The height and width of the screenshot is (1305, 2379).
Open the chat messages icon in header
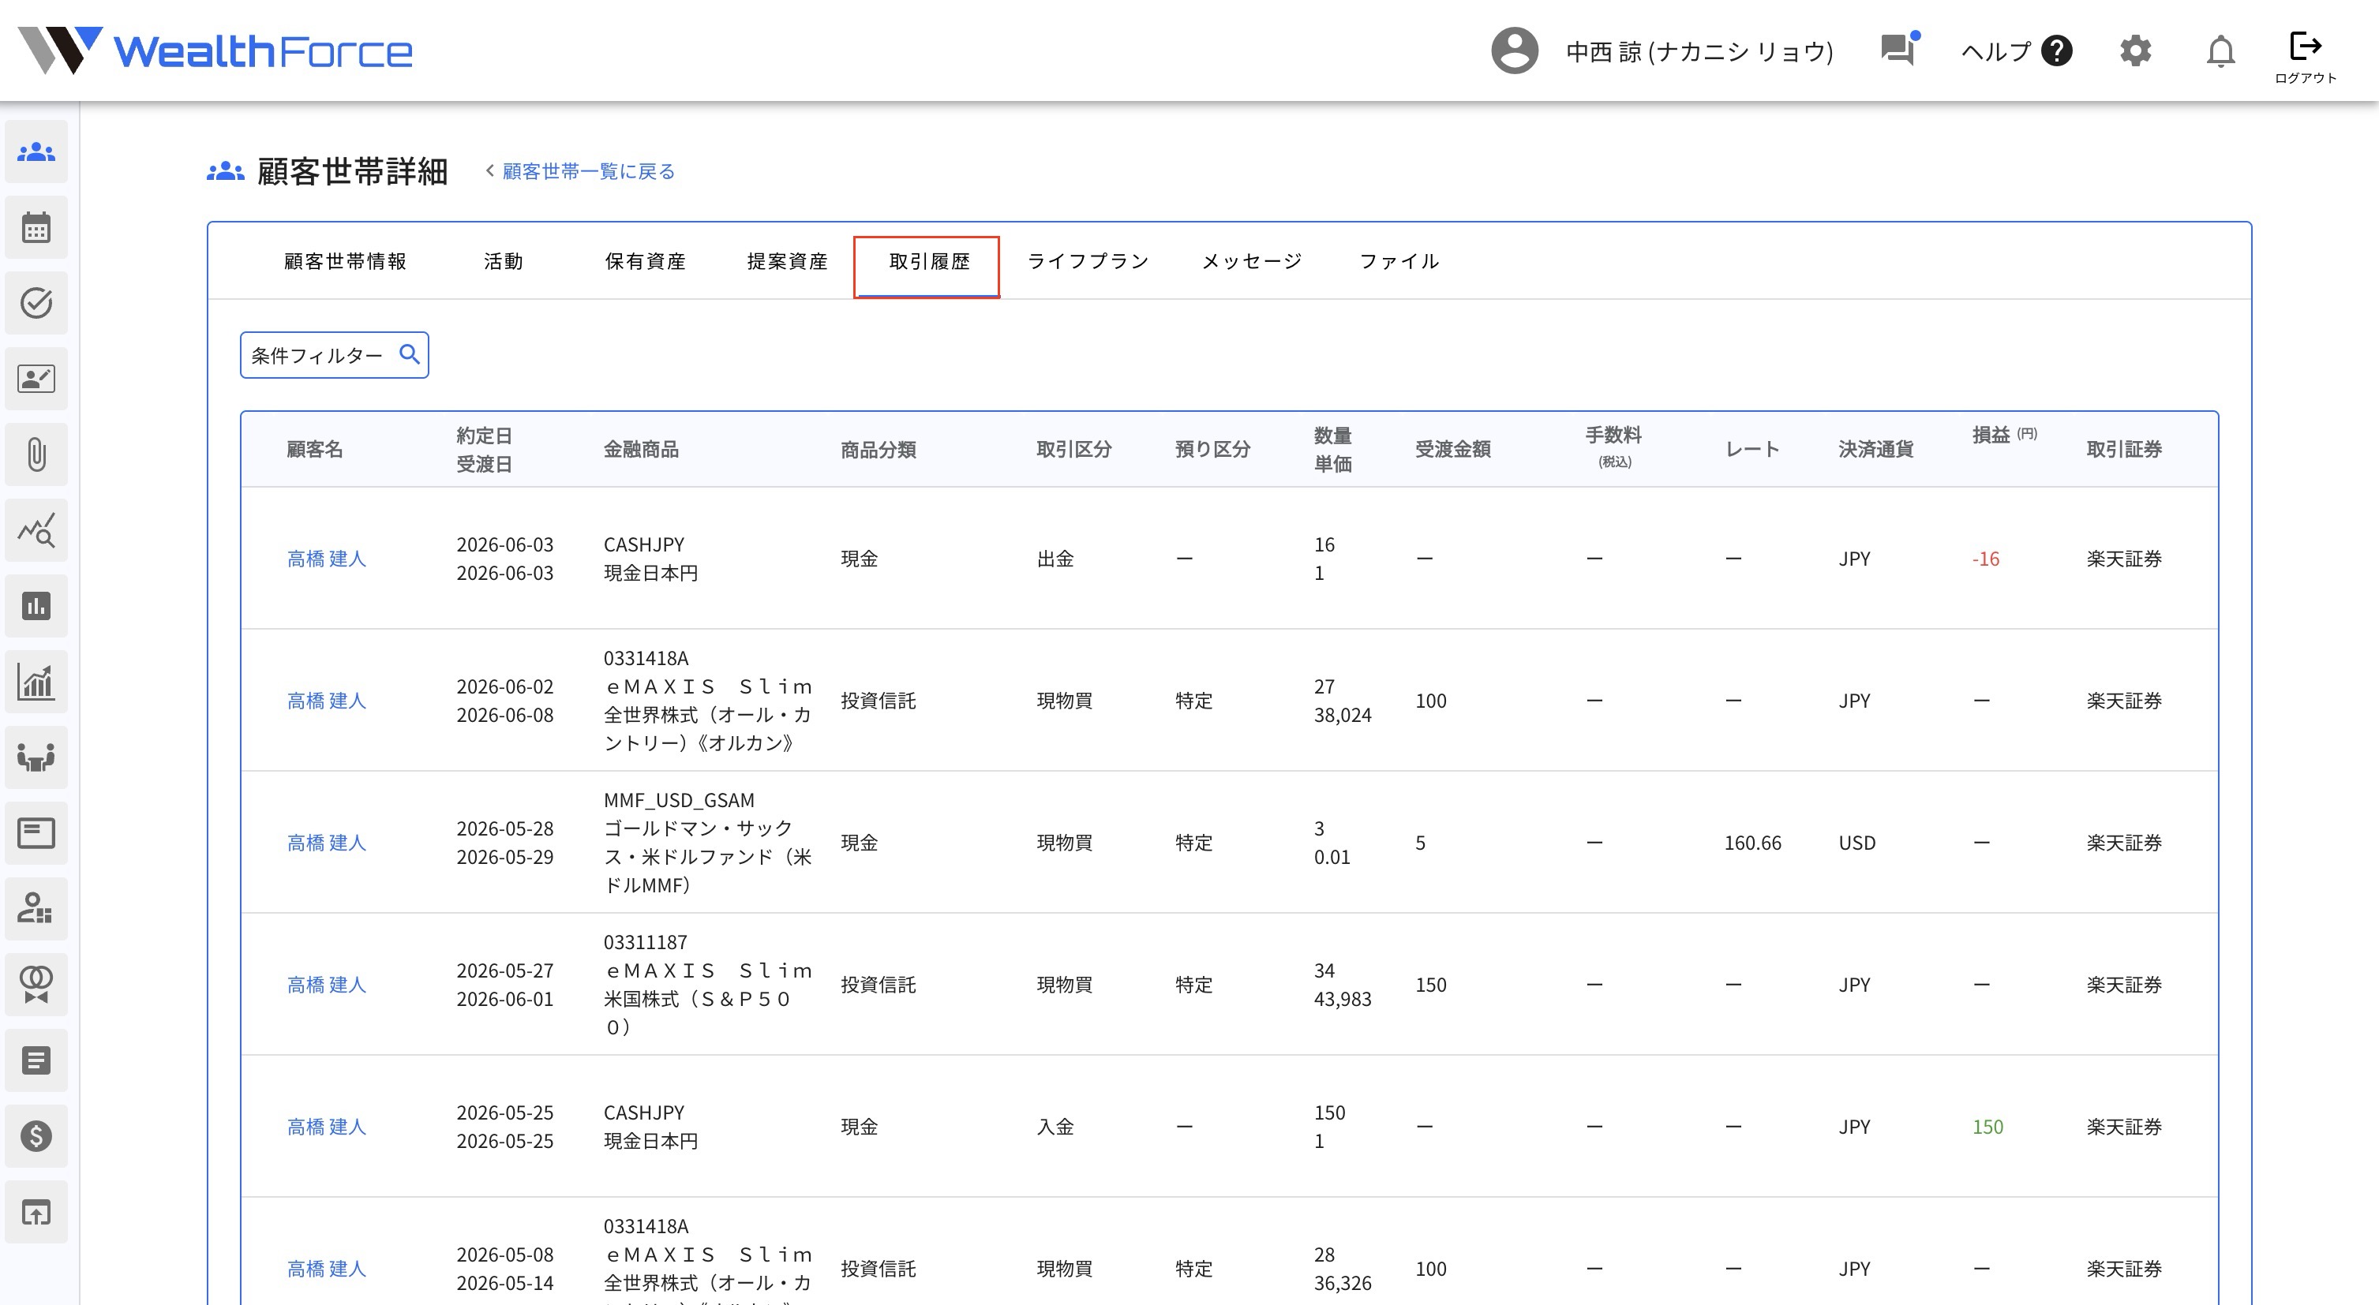[1899, 49]
